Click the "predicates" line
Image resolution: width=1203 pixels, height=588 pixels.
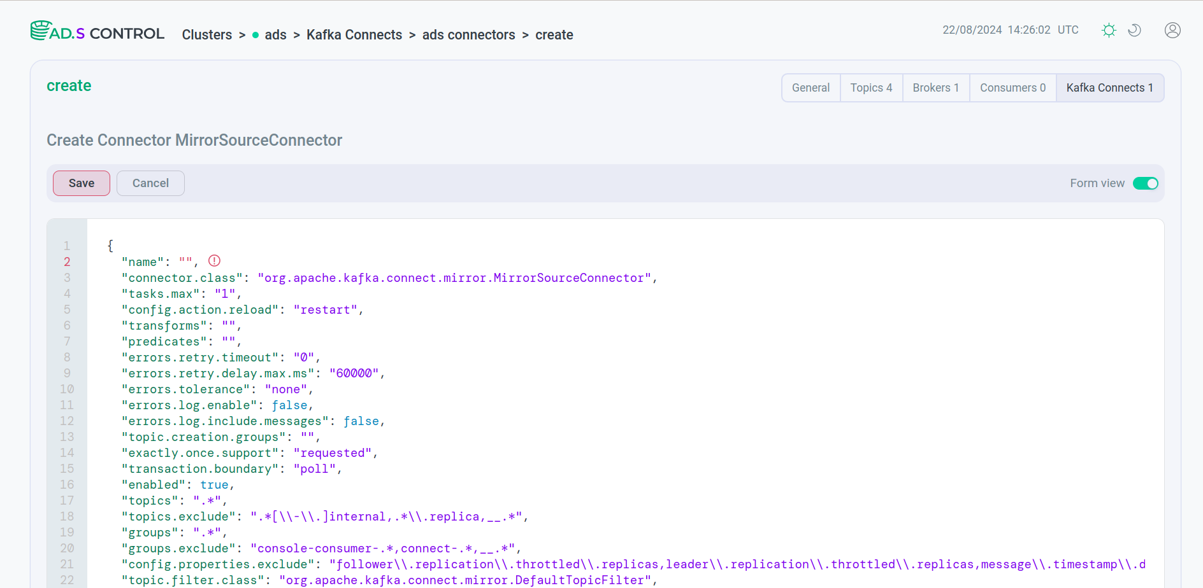182,341
